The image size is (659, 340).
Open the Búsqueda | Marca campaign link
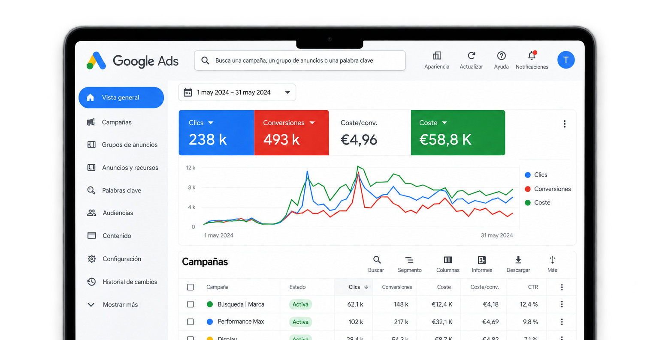[241, 304]
